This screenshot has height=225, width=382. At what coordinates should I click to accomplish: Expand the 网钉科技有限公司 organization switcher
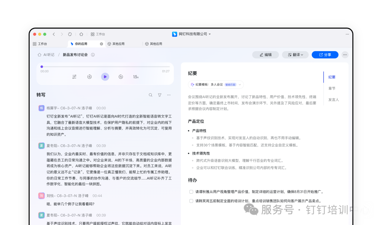point(191,34)
